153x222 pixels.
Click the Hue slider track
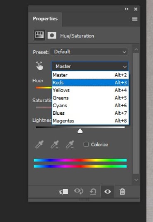[44, 88]
